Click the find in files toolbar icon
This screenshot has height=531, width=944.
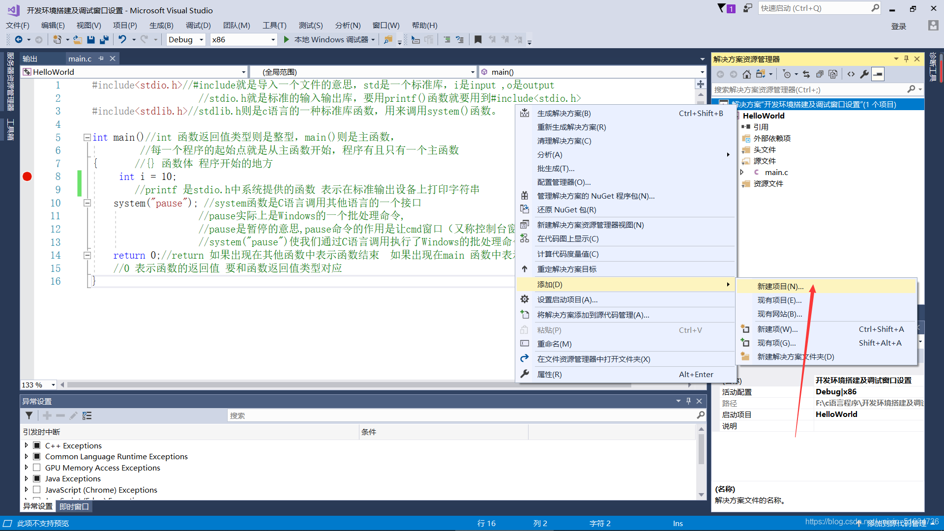[388, 40]
